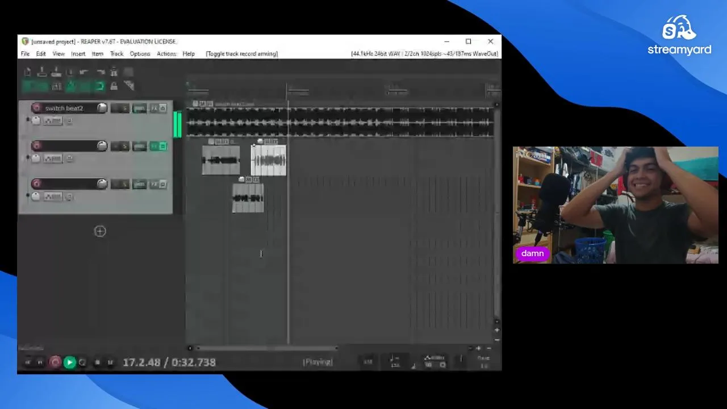The width and height of the screenshot is (727, 409).
Task: Toggle repeat in the transport bar
Action: 83,362
